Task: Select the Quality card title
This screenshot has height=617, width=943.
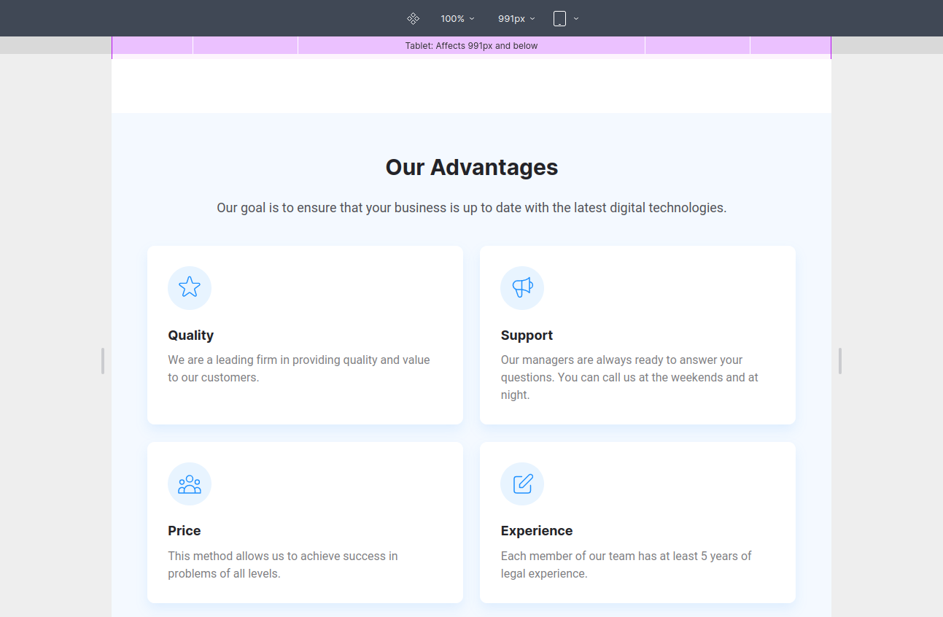Action: click(191, 335)
